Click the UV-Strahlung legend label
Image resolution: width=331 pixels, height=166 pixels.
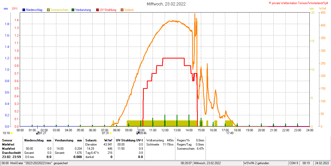108,10
